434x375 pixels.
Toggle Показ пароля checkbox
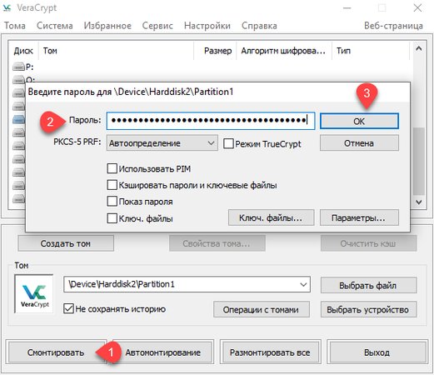click(112, 202)
